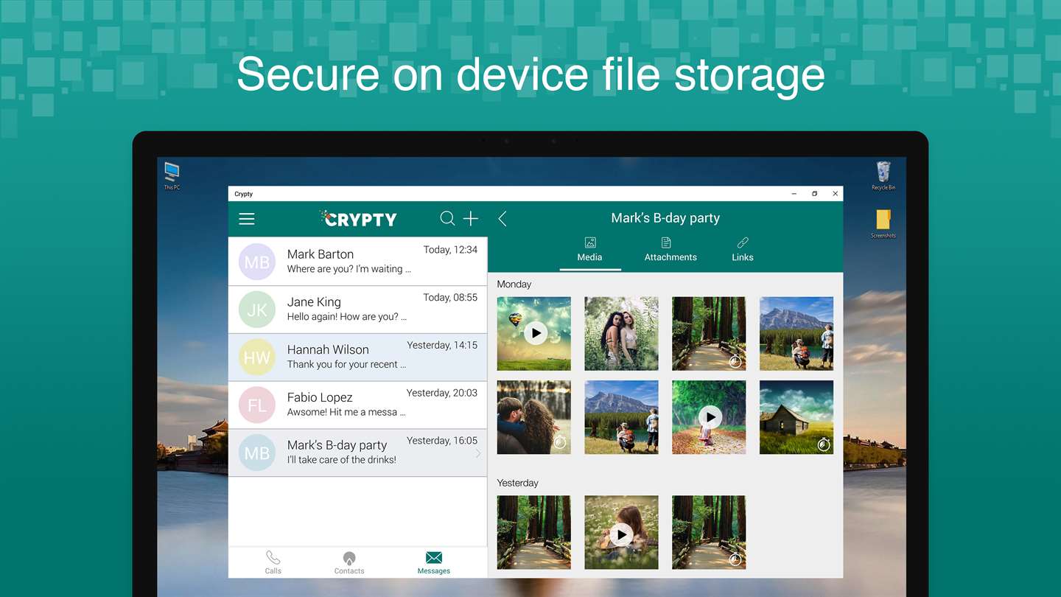Open the Mark Barton conversation
Screen dimensions: 1061x597
[358, 262]
